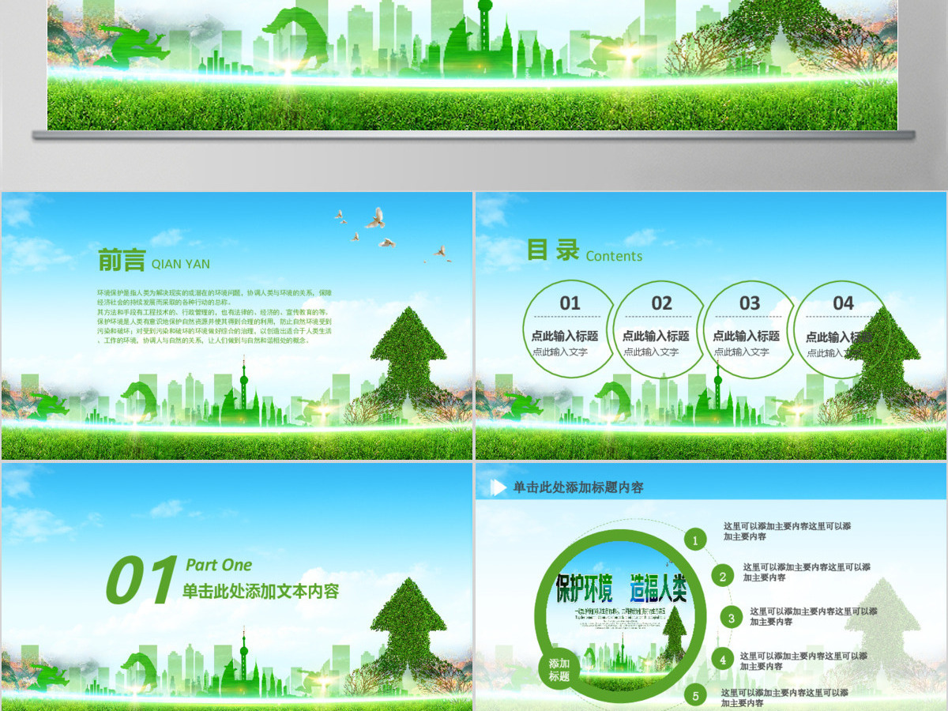Click the 添加标题 green badge

[559, 670]
